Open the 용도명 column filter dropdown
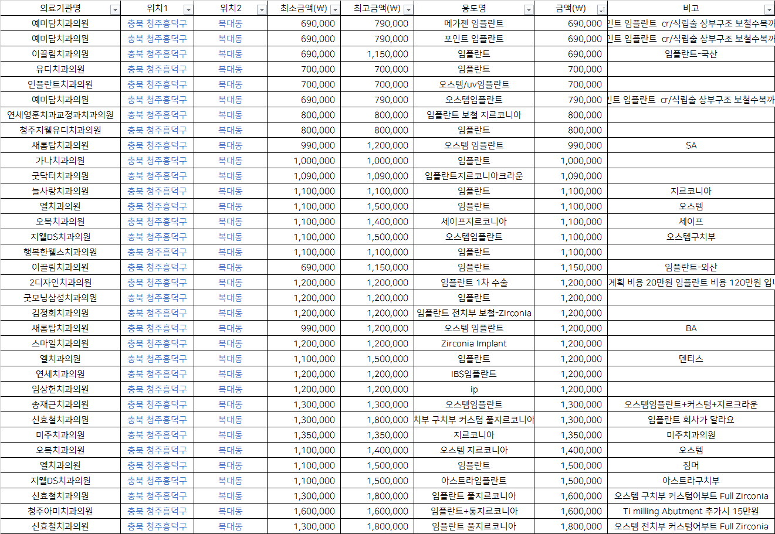Viewport: 775px width, 534px height. tap(528, 9)
